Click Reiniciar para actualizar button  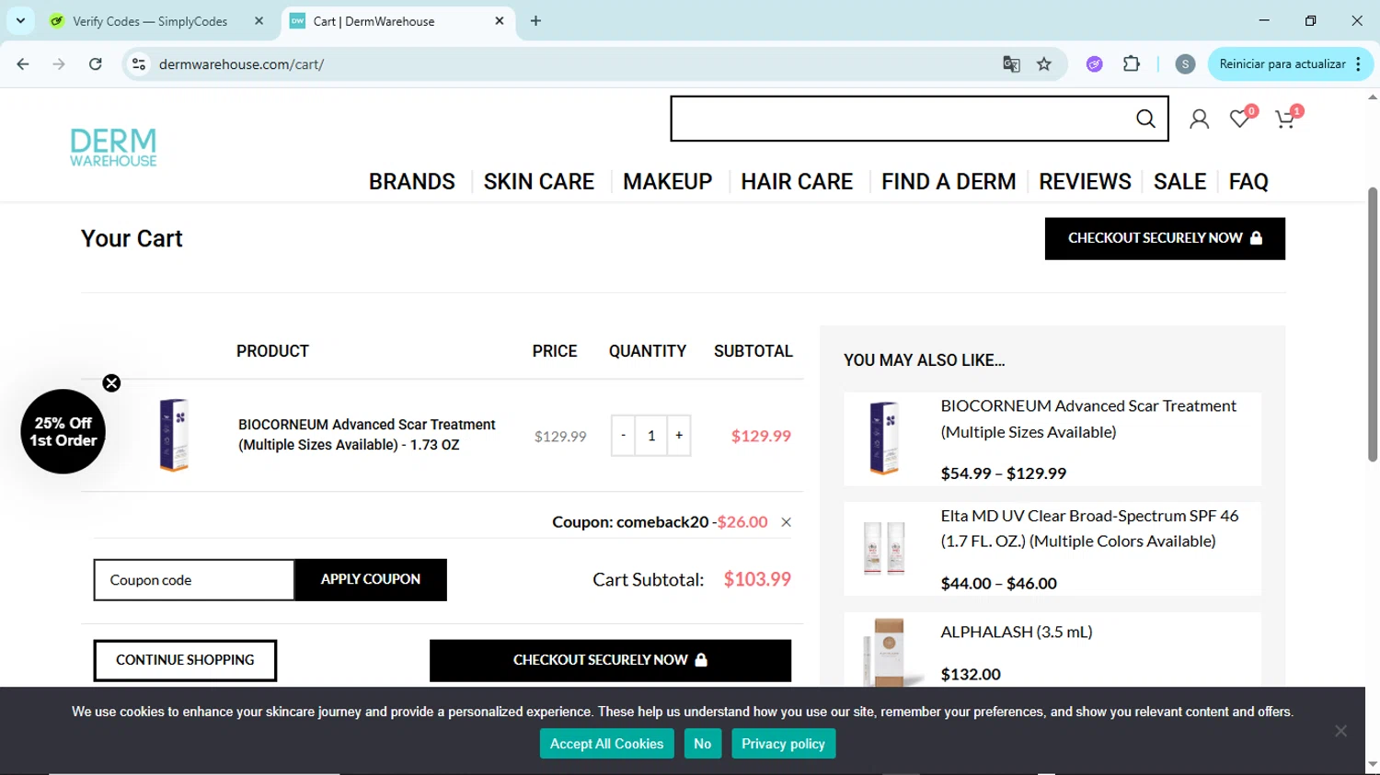click(x=1282, y=64)
